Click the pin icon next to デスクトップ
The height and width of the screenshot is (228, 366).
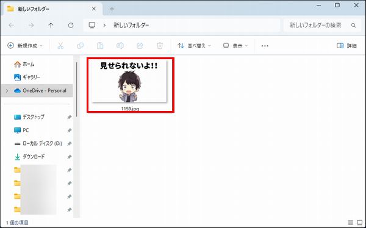[x=70, y=117]
